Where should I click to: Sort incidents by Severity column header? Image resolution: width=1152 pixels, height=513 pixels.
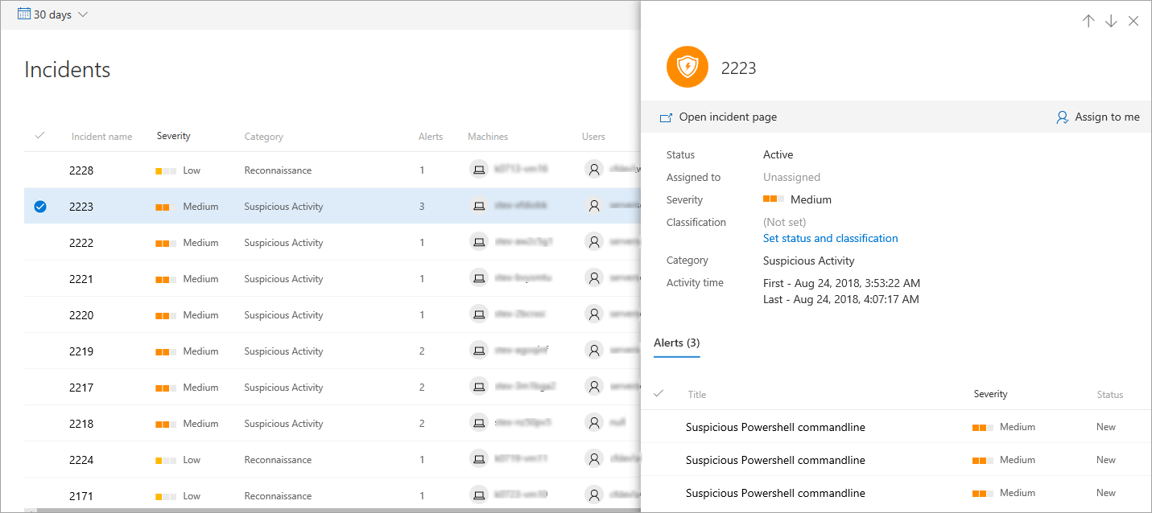(173, 136)
